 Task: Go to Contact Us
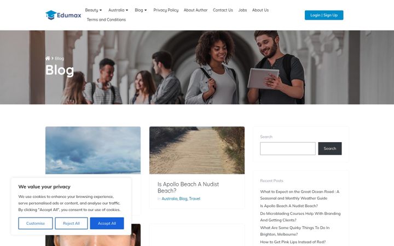[x=223, y=10]
